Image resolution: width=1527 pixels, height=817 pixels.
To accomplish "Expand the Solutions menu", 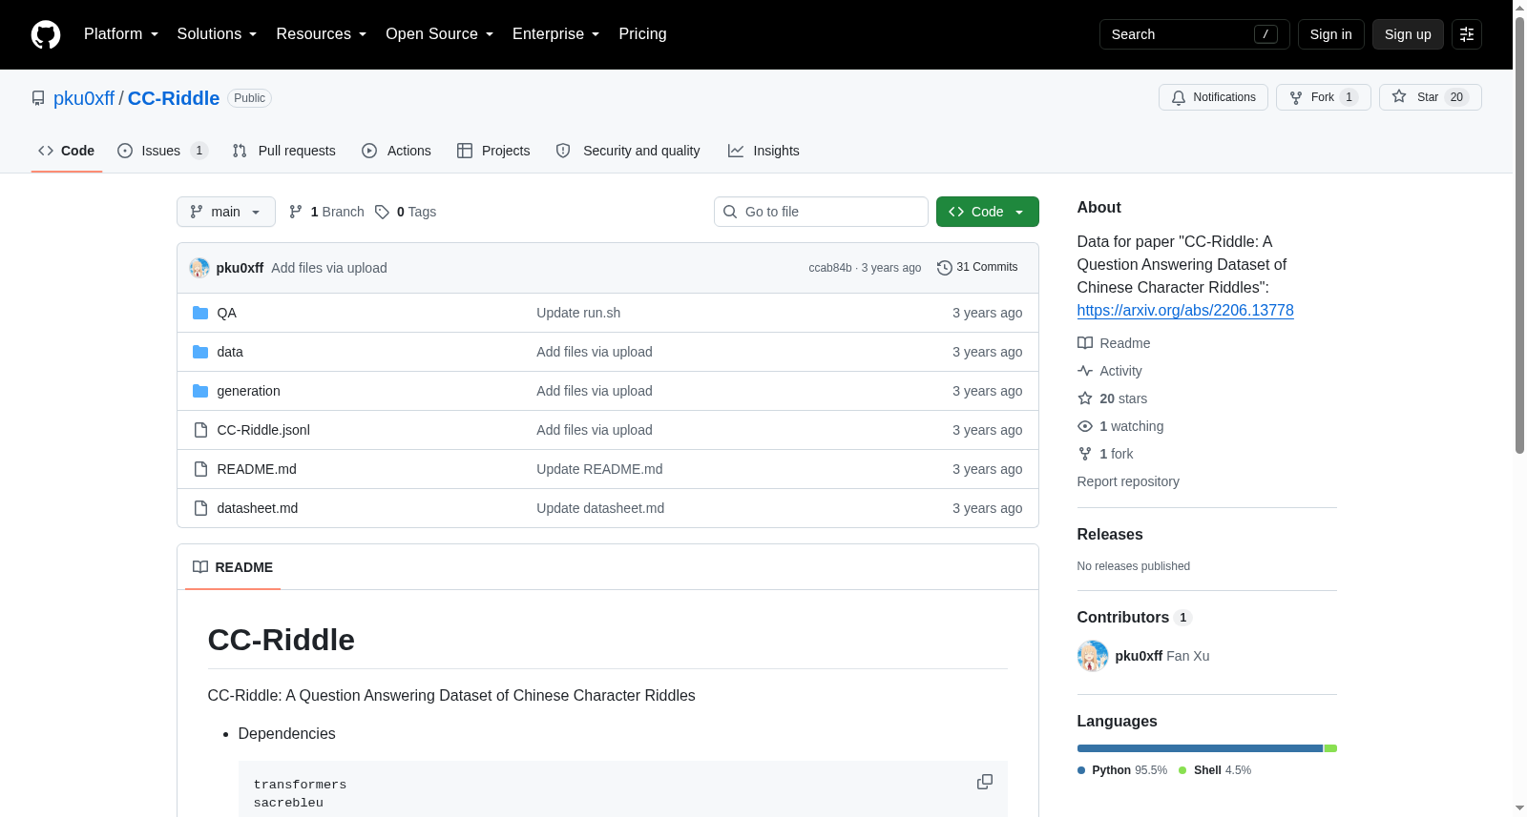I will point(218,34).
